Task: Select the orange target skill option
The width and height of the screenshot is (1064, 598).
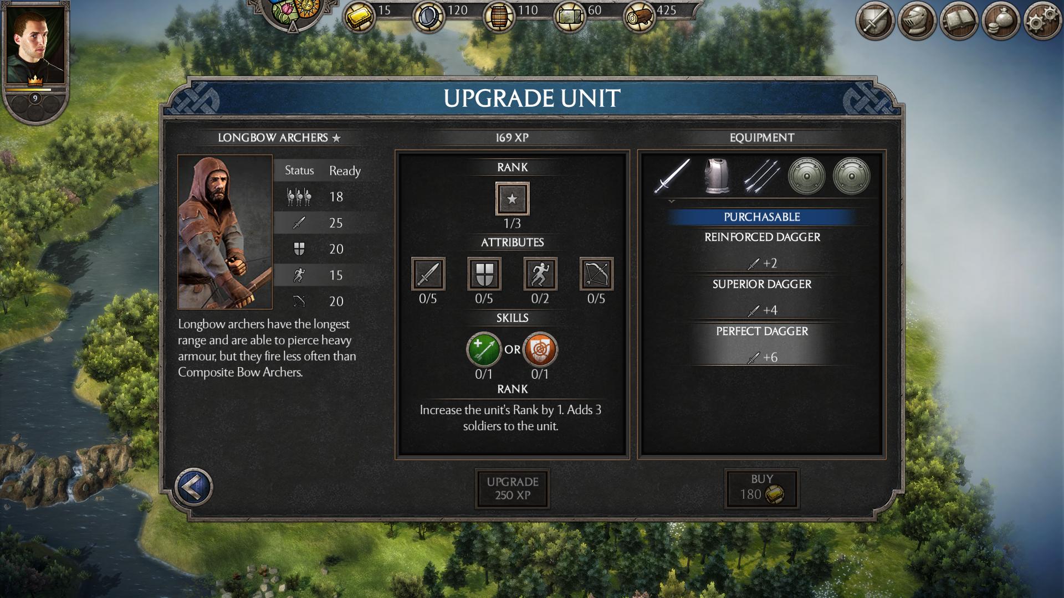Action: click(540, 349)
